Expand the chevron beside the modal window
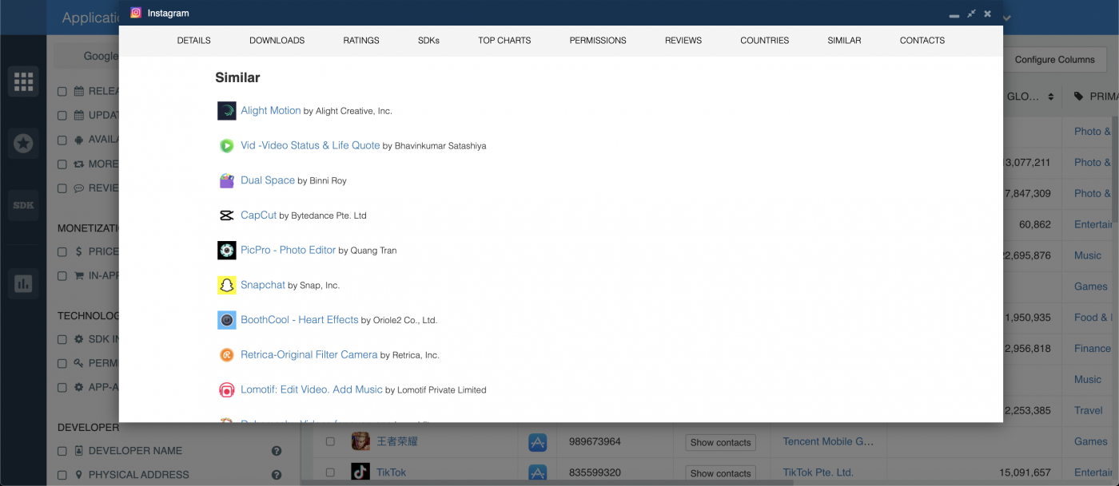Screen dimensions: 1119x486 (1006, 18)
